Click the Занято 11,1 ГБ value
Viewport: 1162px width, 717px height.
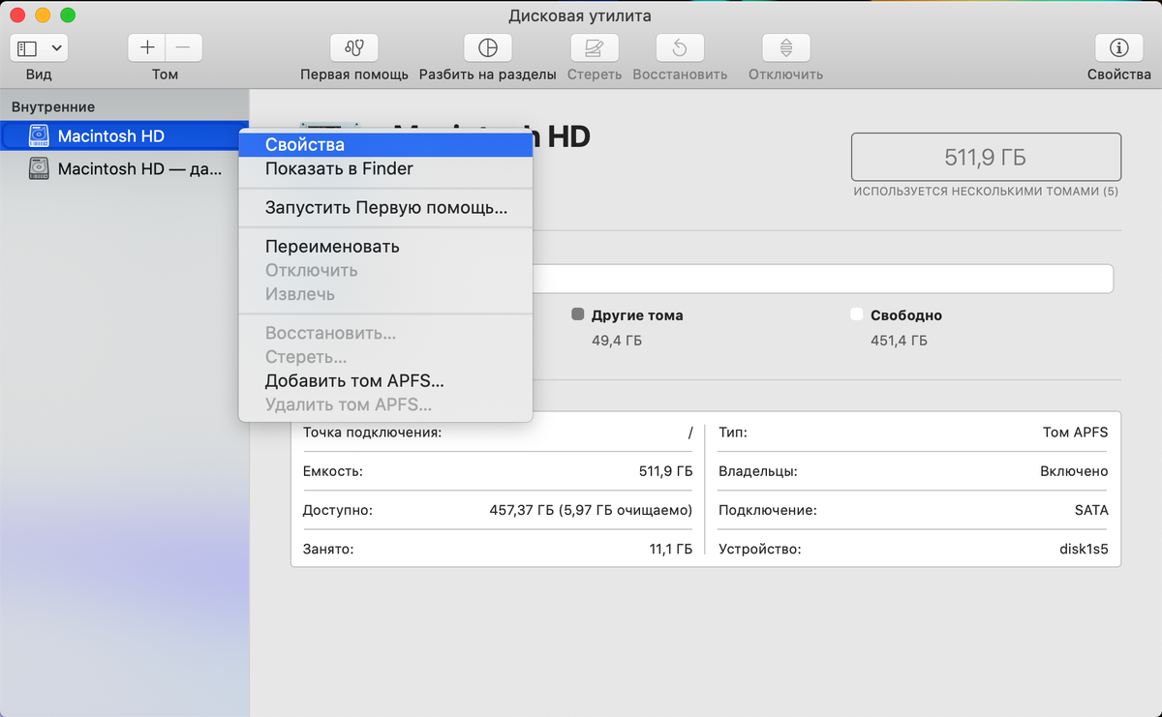point(670,549)
